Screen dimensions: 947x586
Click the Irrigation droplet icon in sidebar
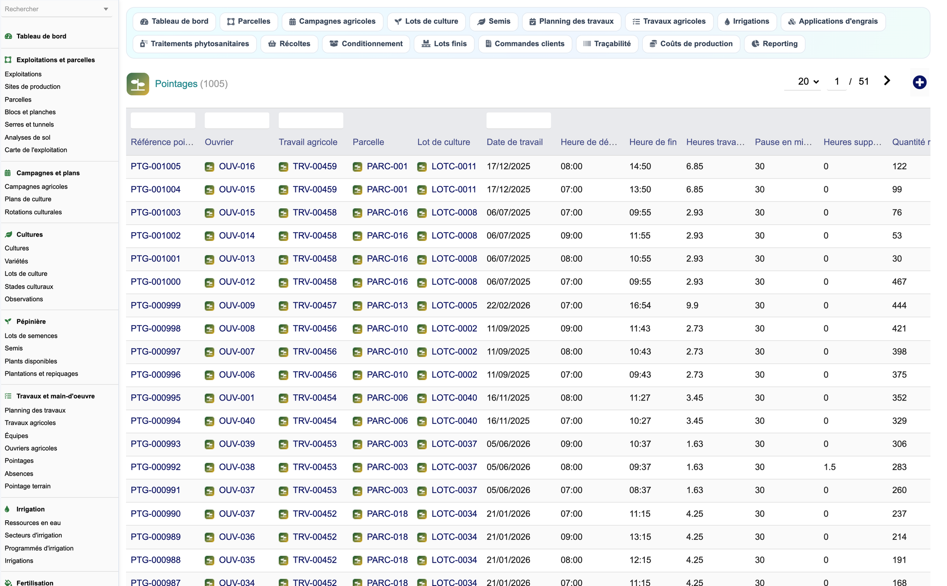click(x=7, y=509)
